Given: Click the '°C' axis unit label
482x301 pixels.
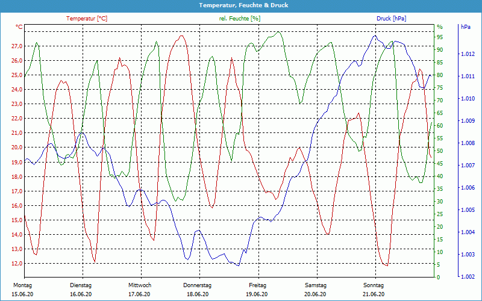Looking at the screenshot, I should click(x=19, y=26).
